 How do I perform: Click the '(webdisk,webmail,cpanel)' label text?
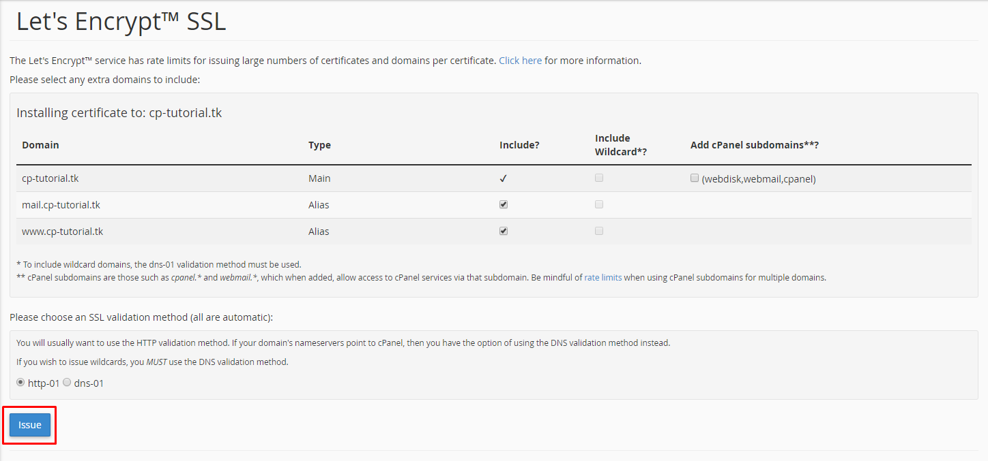(759, 179)
